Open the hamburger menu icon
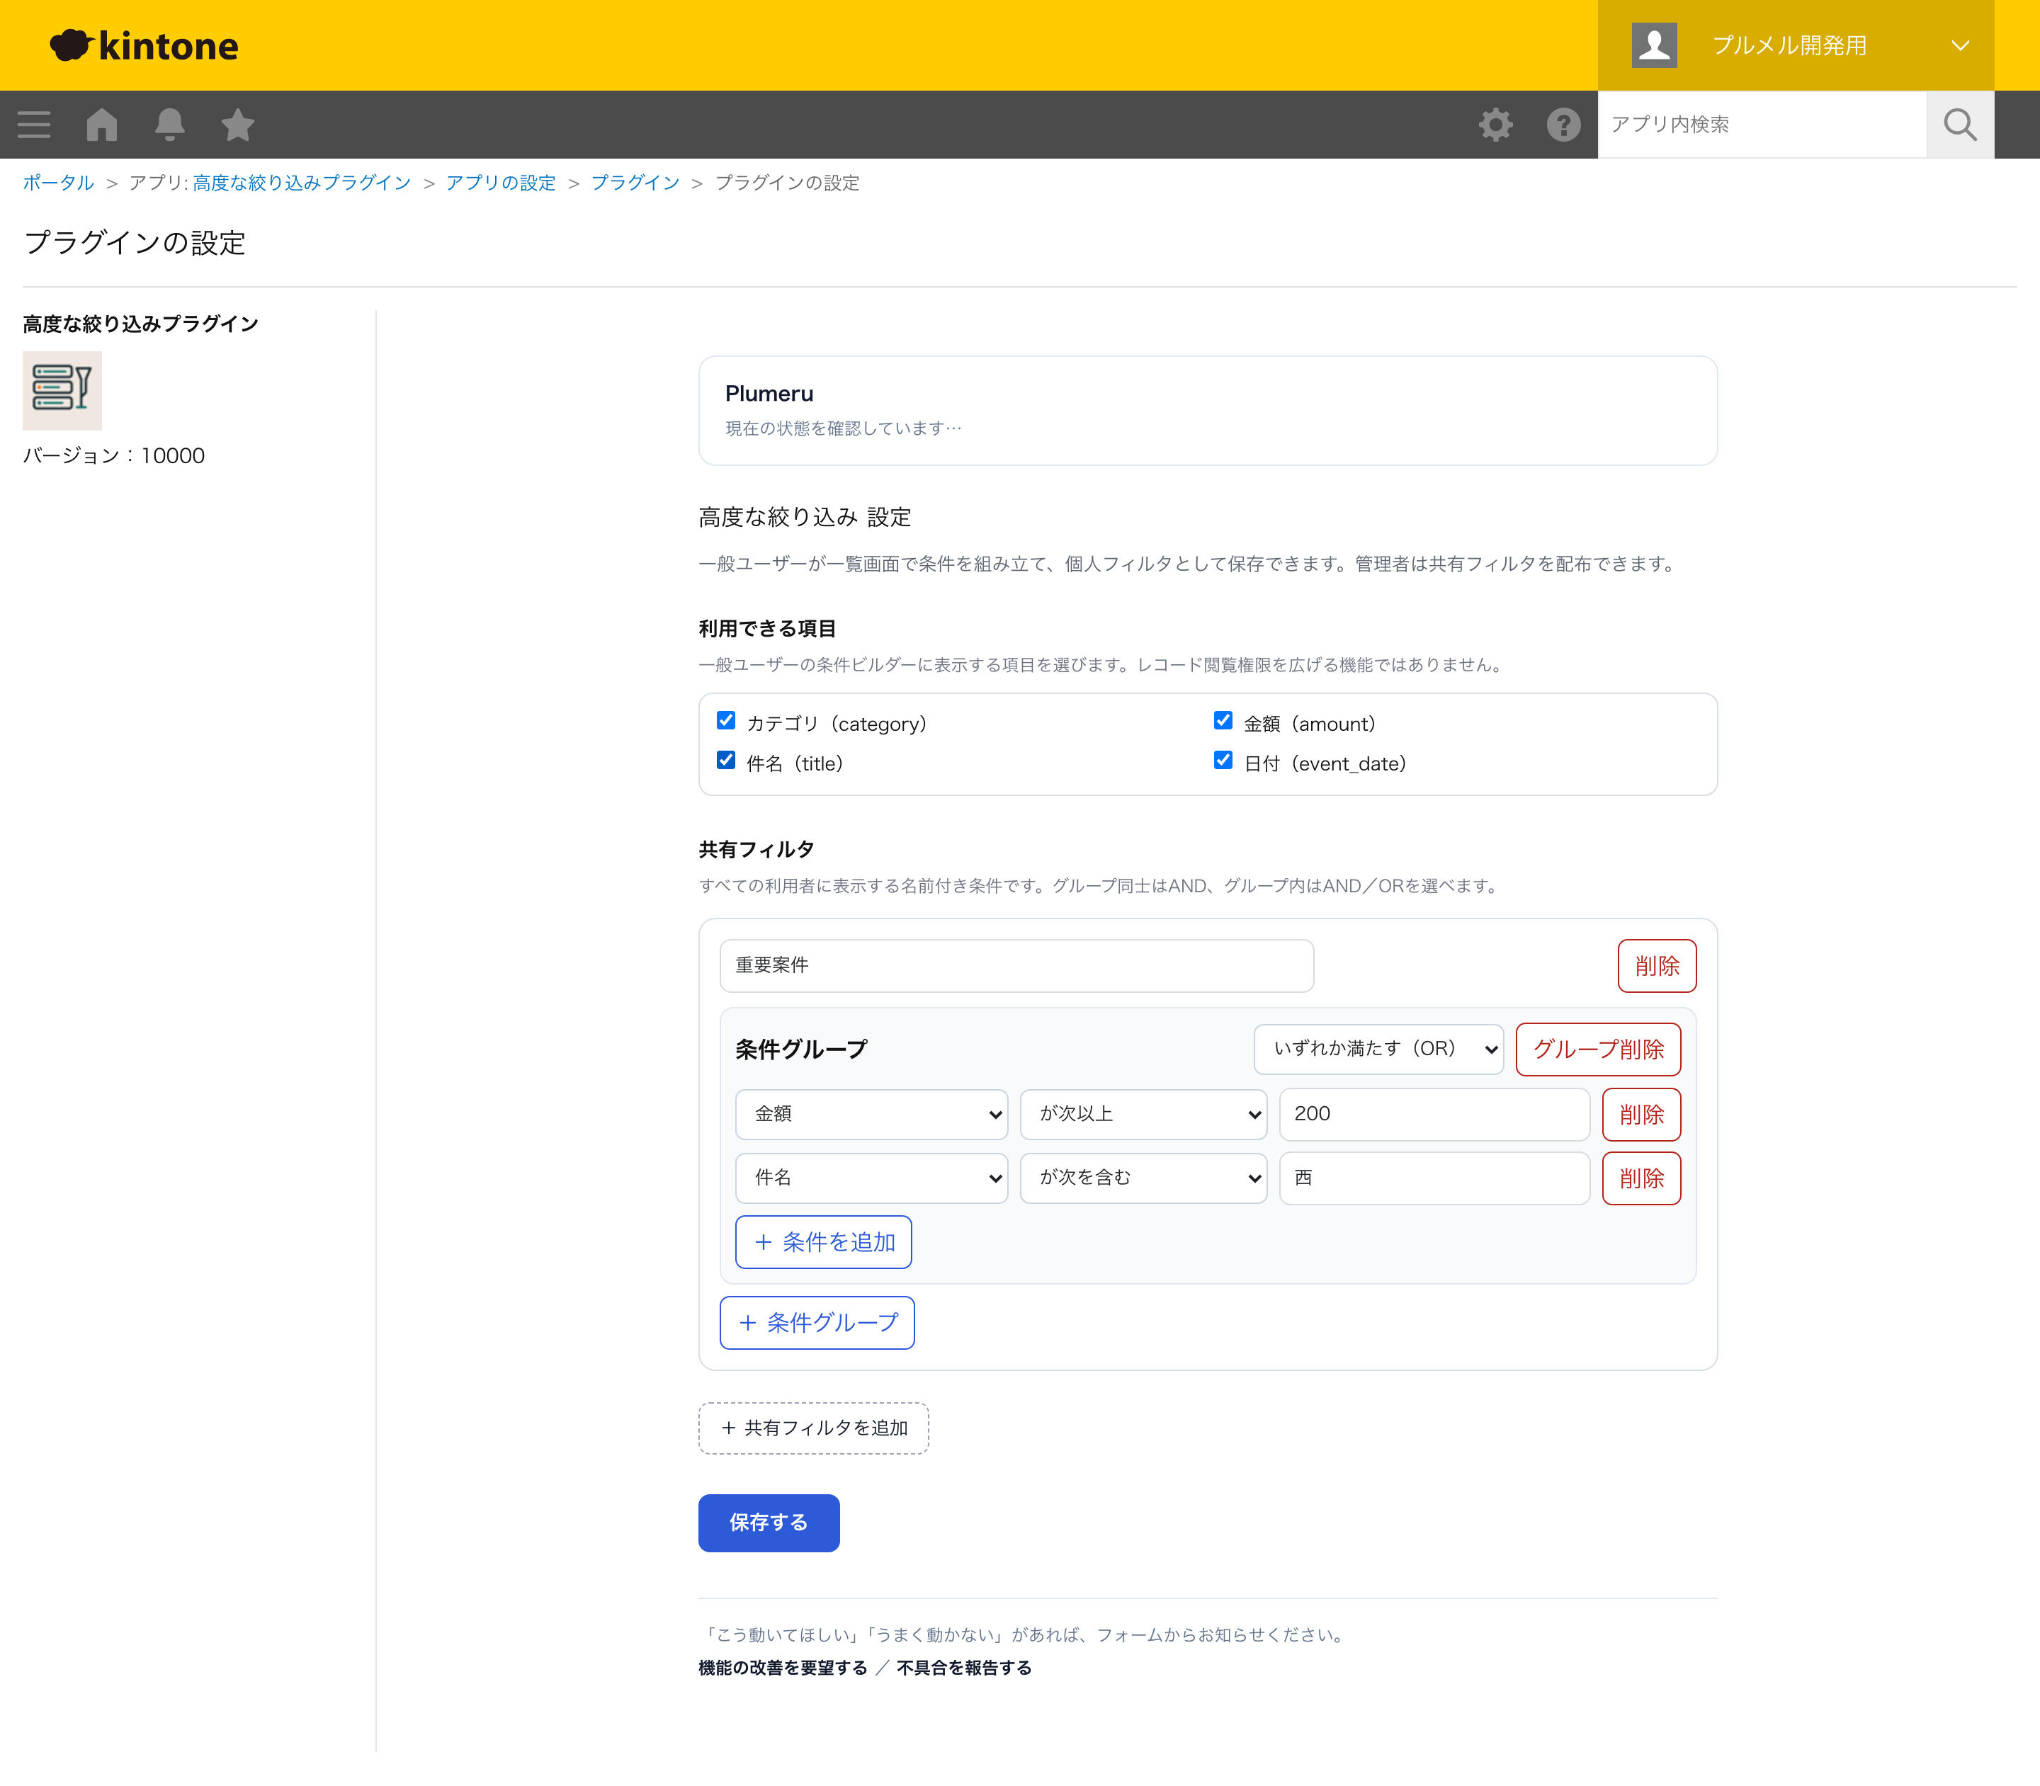The width and height of the screenshot is (2040, 1786). (34, 125)
